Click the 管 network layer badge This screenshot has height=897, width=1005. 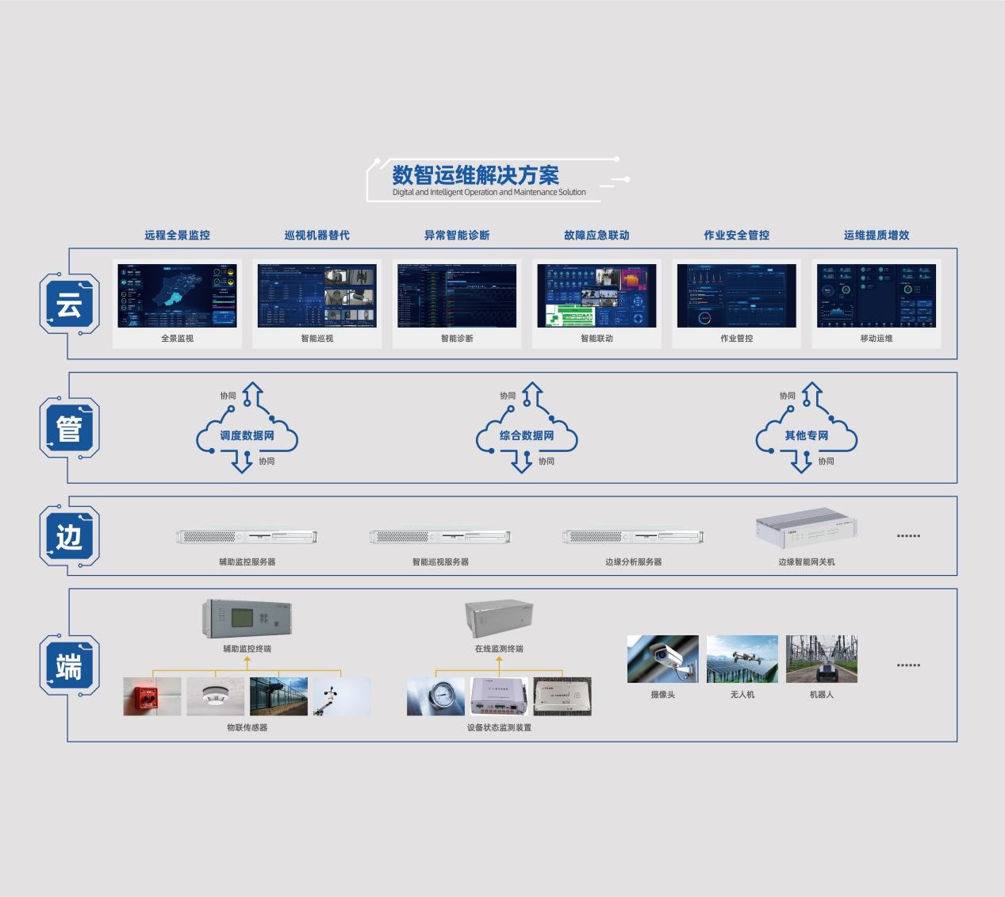[x=70, y=428]
